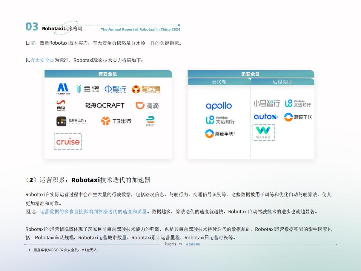Click the sentence starting 目前，衡量Robotaxi技术实力
This screenshot has width=361, height=271.
tap(104, 43)
